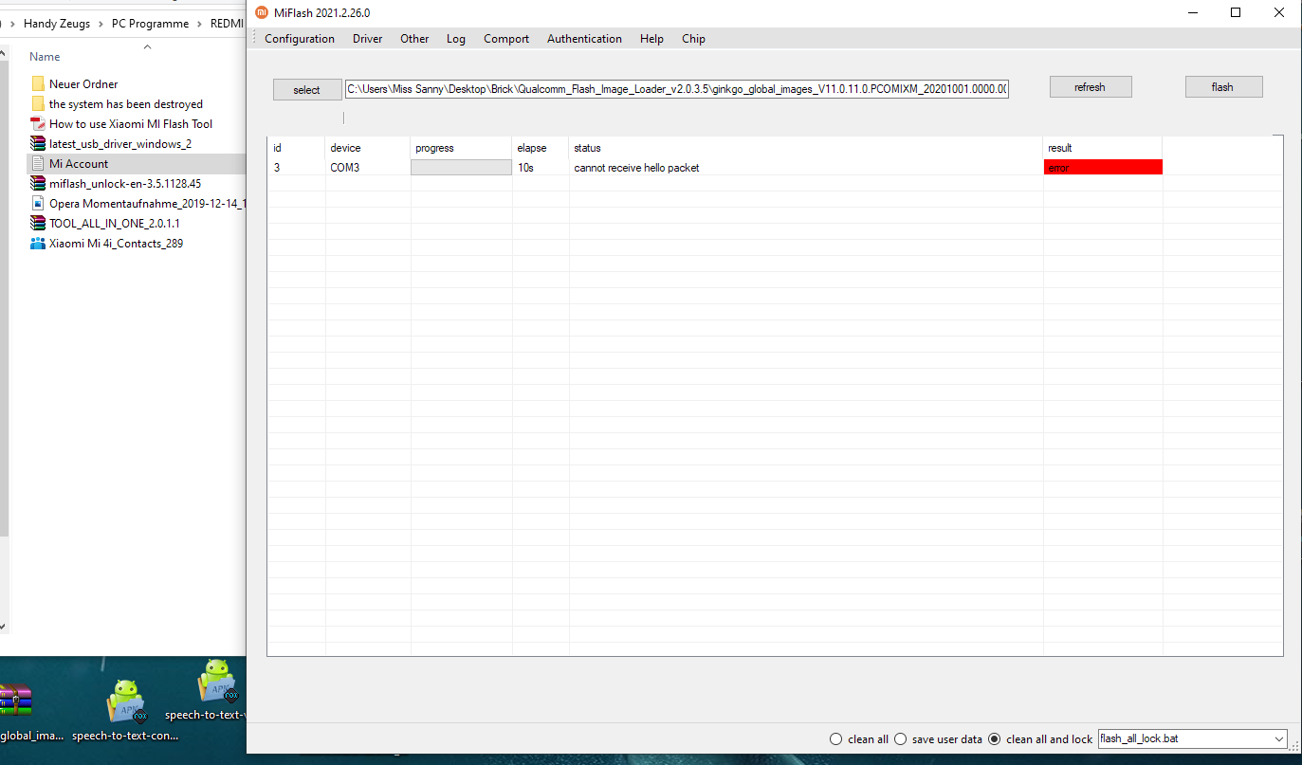Click the MiFlash orange app icon in title bar
Image resolution: width=1302 pixels, height=765 pixels.
[x=262, y=12]
